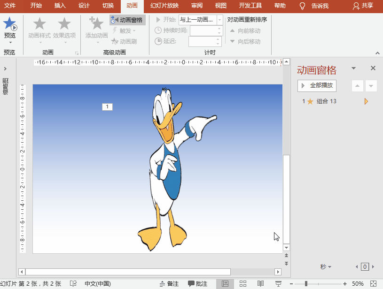Move animation up with pane arrow
The height and width of the screenshot is (289, 383).
357,85
